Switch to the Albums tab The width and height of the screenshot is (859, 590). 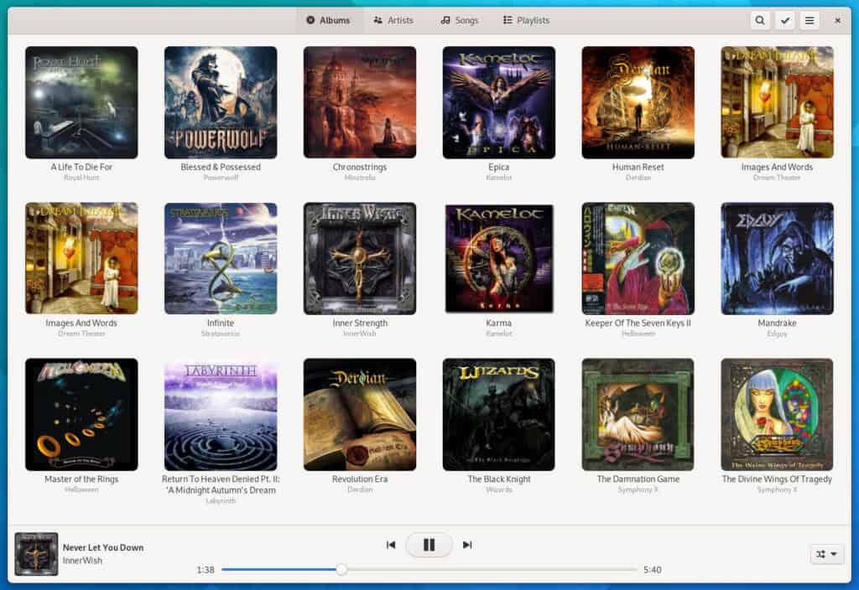(x=328, y=20)
